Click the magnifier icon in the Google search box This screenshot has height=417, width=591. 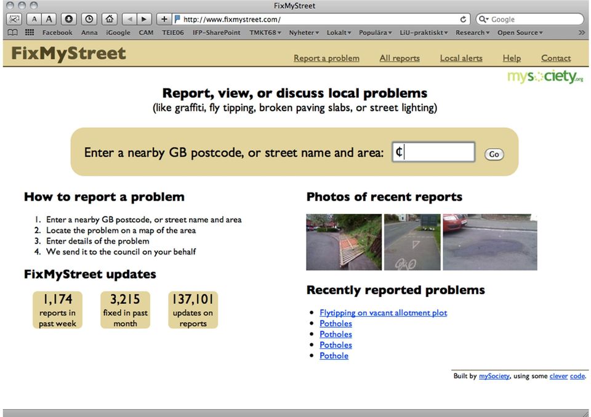pos(483,19)
